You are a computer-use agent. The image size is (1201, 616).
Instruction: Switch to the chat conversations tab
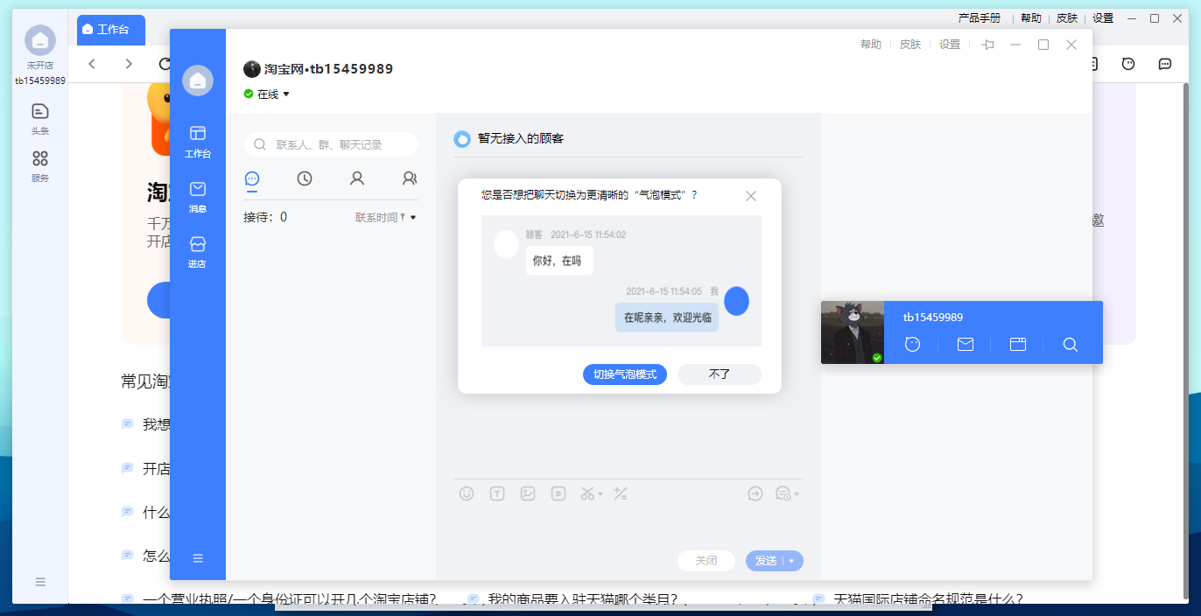[x=252, y=178]
